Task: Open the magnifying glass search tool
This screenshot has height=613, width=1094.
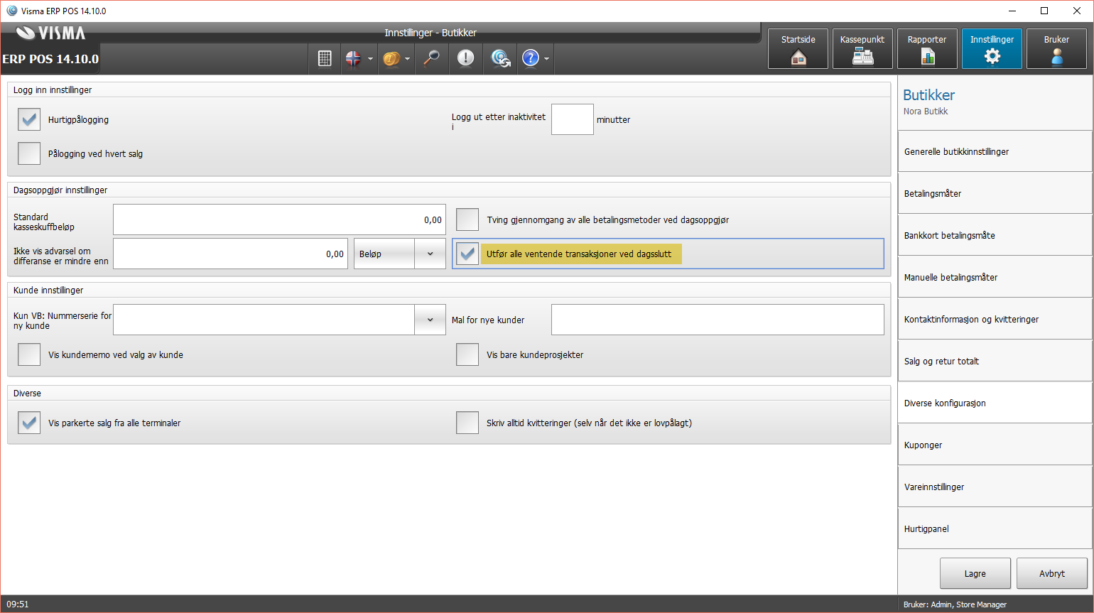Action: [431, 58]
